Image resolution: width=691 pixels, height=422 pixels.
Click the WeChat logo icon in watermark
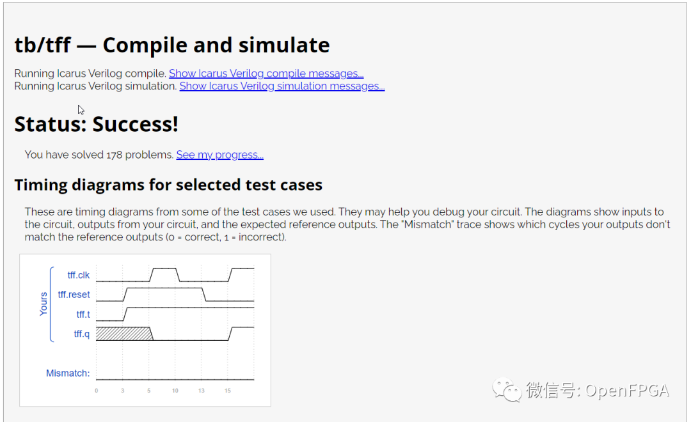[x=506, y=389]
